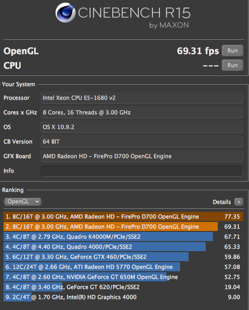Select ranking entry 1 scoring 77.35
The height and width of the screenshot is (310, 249).
(123, 216)
